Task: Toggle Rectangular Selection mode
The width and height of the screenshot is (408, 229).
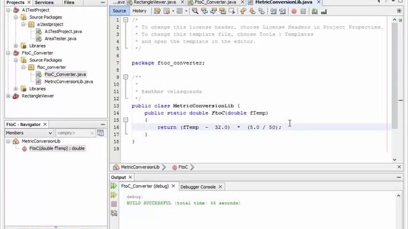Action: 231,11
